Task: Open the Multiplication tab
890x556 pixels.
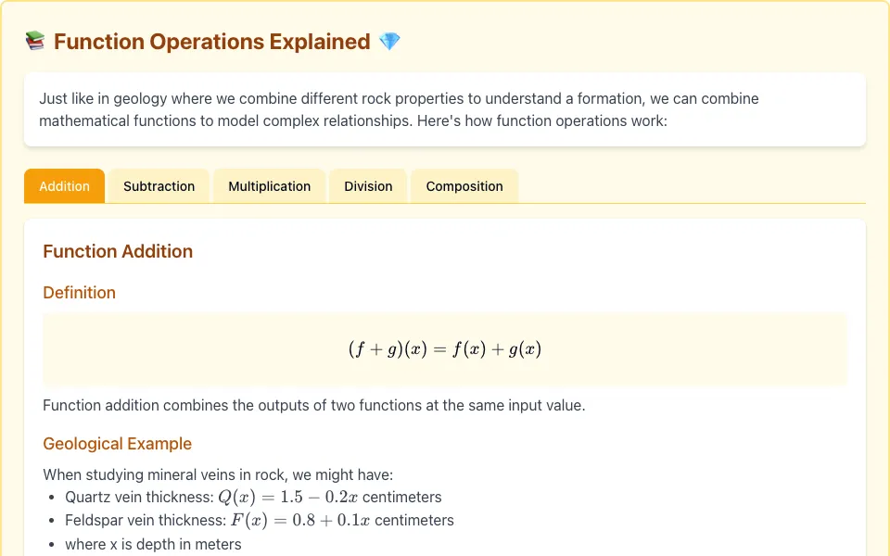Action: point(269,186)
